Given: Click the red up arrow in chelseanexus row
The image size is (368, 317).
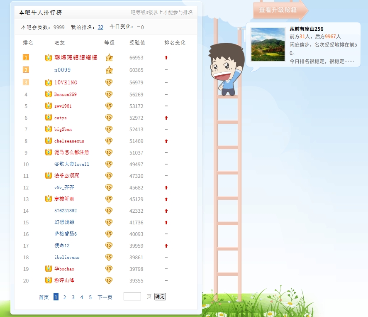Looking at the screenshot, I should pos(166,141).
